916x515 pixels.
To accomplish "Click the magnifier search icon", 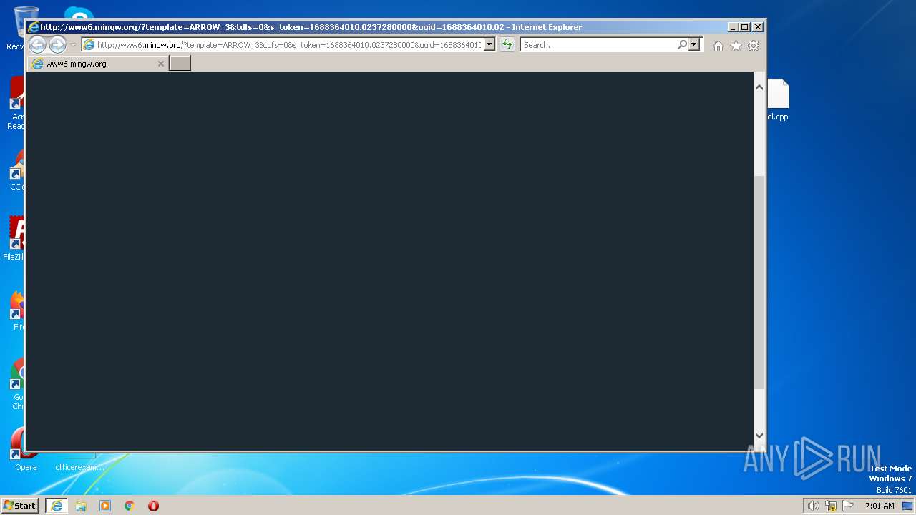I will [x=683, y=44].
